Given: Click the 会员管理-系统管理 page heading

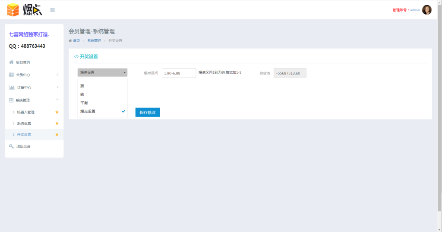Looking at the screenshot, I should pyautogui.click(x=92, y=31).
